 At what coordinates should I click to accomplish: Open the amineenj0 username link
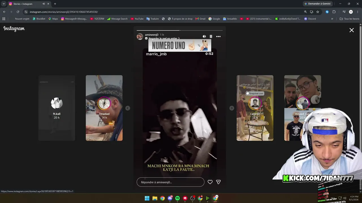click(x=152, y=35)
